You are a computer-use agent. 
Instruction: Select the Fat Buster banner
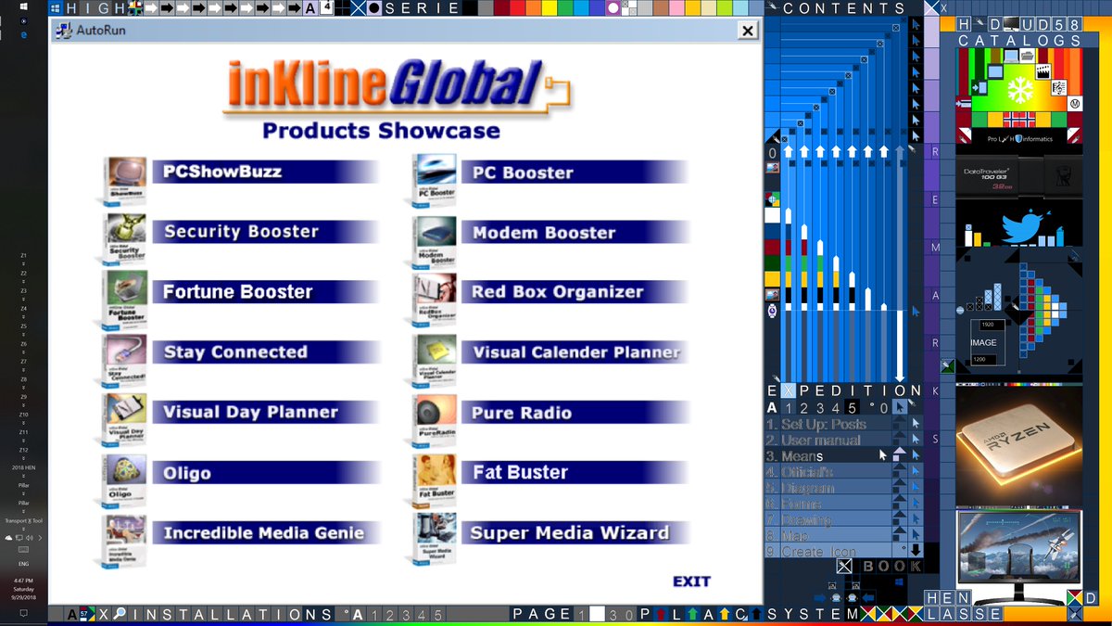coord(575,473)
